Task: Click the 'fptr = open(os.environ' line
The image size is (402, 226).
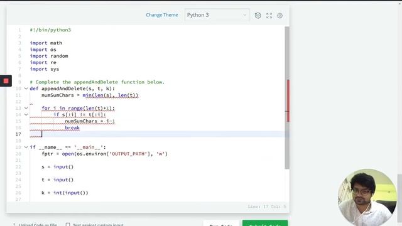Action: pyautogui.click(x=105, y=154)
